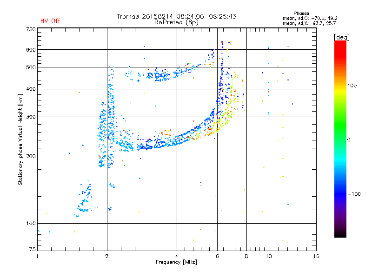
Task: Click the RwPretec (8p) subtitle
Action: pyautogui.click(x=176, y=22)
